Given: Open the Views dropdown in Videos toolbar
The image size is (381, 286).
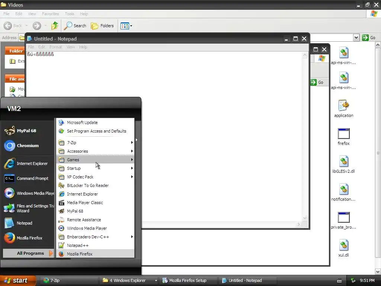Looking at the screenshot, I should 127,26.
